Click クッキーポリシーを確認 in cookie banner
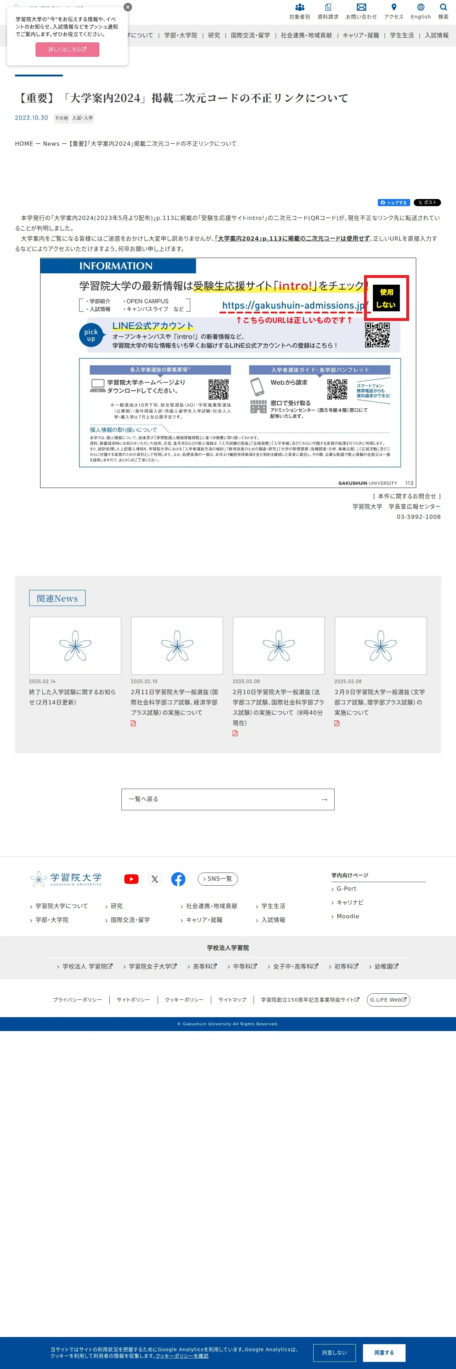Image resolution: width=456 pixels, height=1369 pixels. point(182,1356)
